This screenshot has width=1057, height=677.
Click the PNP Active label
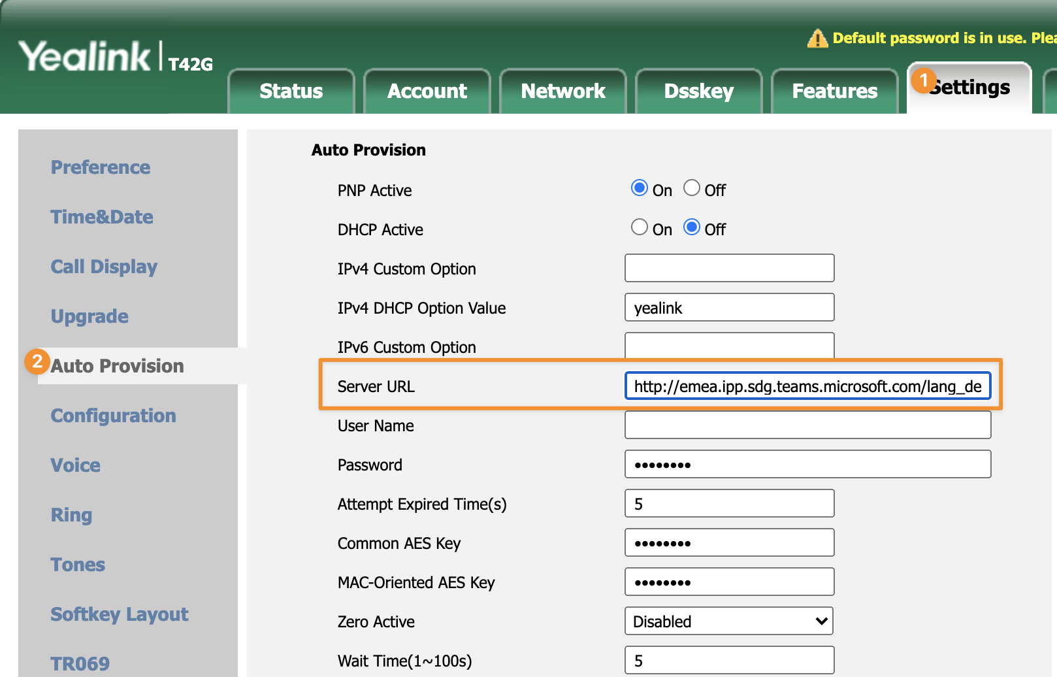374,190
